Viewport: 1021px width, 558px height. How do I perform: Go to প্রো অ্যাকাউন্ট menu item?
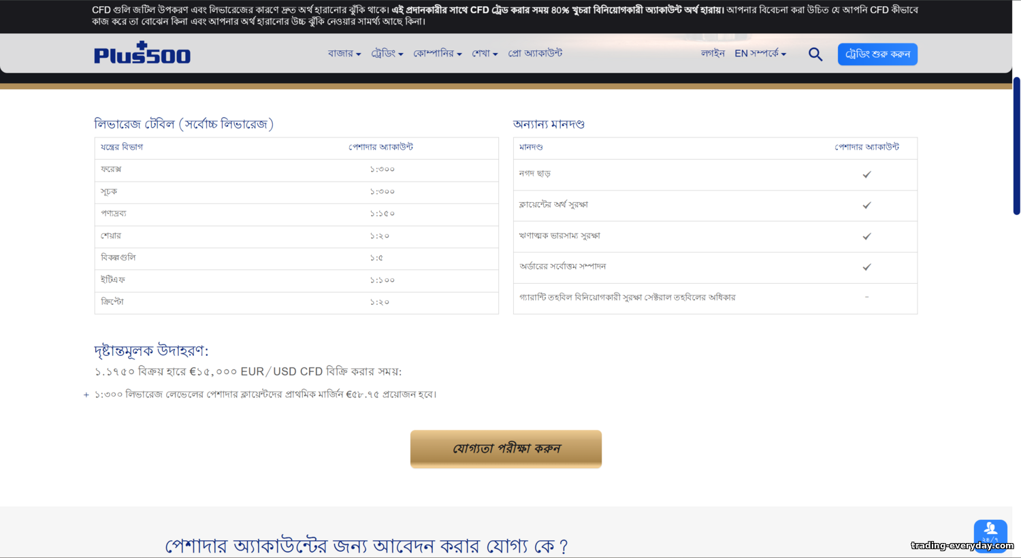click(535, 53)
